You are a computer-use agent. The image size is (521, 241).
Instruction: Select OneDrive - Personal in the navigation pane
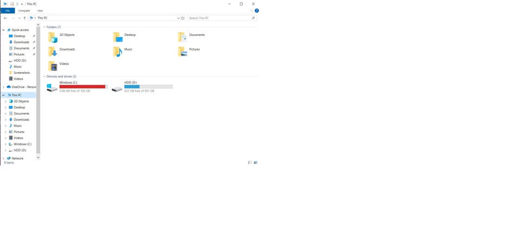(23, 87)
